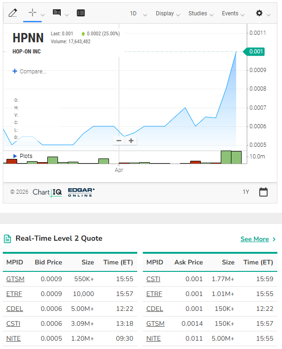Click the 10.0m volume axis label
Image resolution: width=282 pixels, height=349 pixels.
pos(257,157)
